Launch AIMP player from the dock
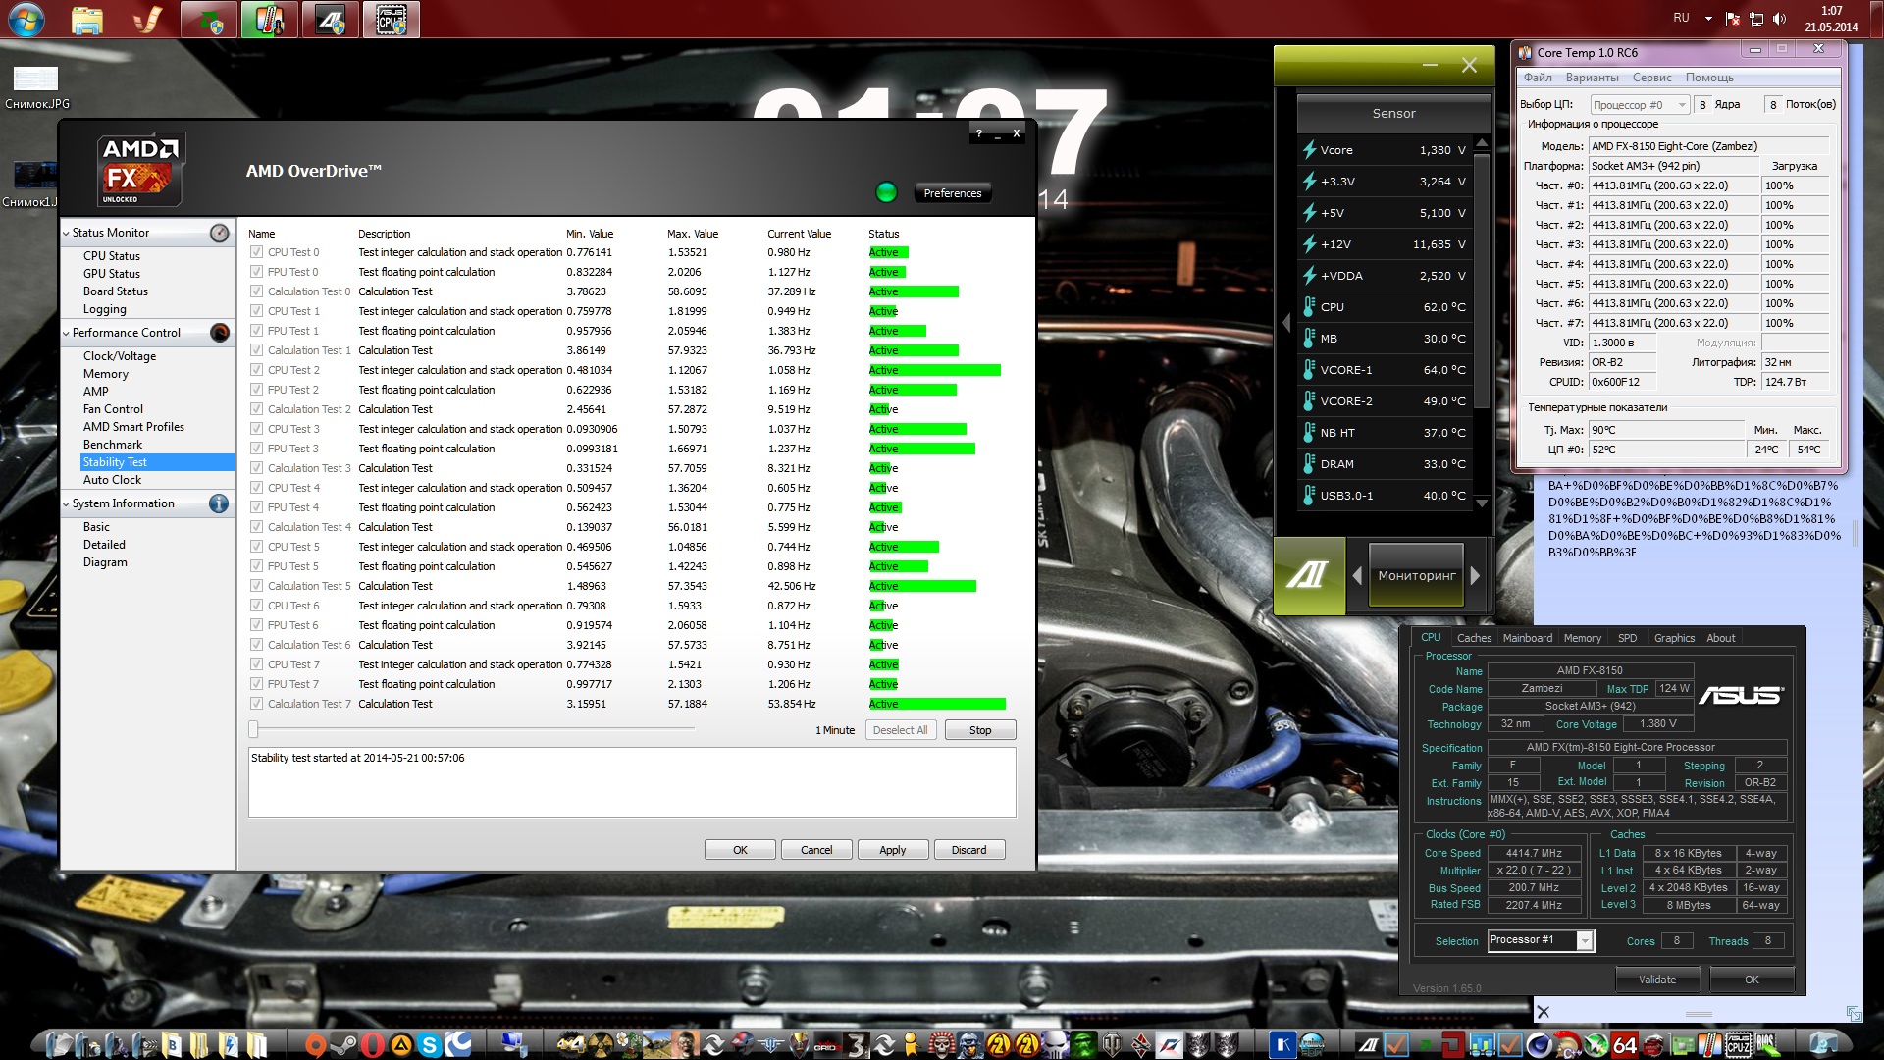Screen dimensions: 1884x1060 401,1044
